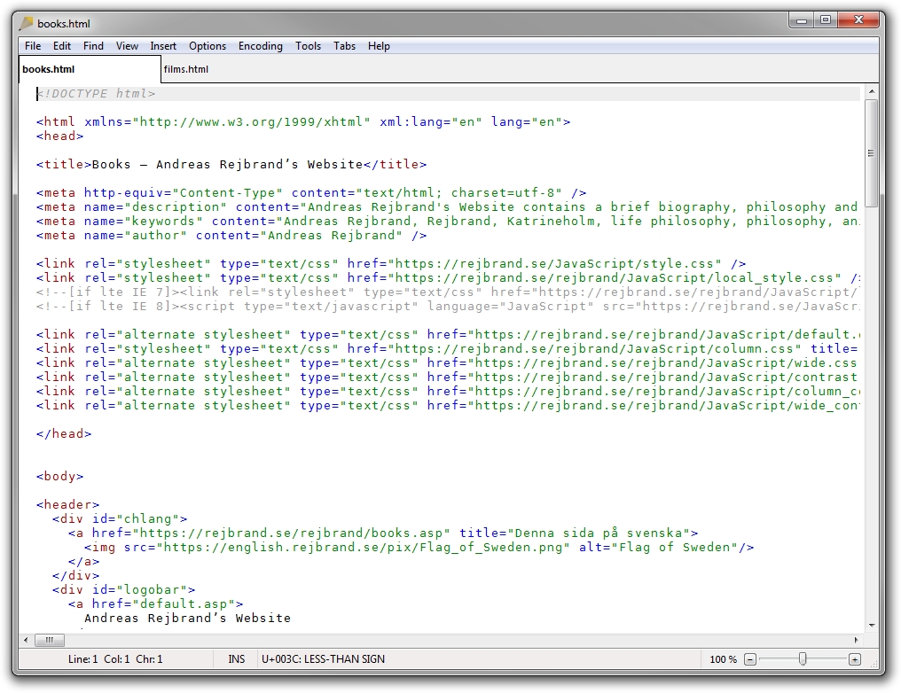This screenshot has height=693, width=901.
Task: Click the Chr: 1 status bar entry
Action: (x=149, y=659)
